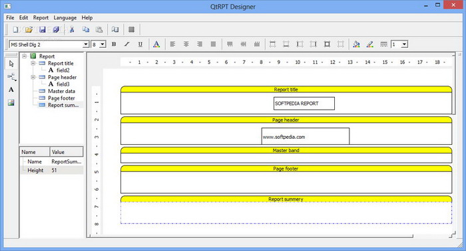Collapse the Report root node
The image size is (466, 251).
(x=25, y=56)
